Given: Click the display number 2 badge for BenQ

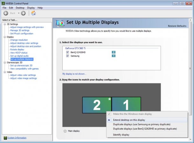Looking at the screenshot, I should pos(114,52).
